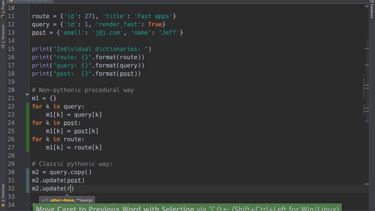The height and width of the screenshot is (211, 375).
Task: Click the blue change marker beside line 31
Action: click(x=28, y=180)
